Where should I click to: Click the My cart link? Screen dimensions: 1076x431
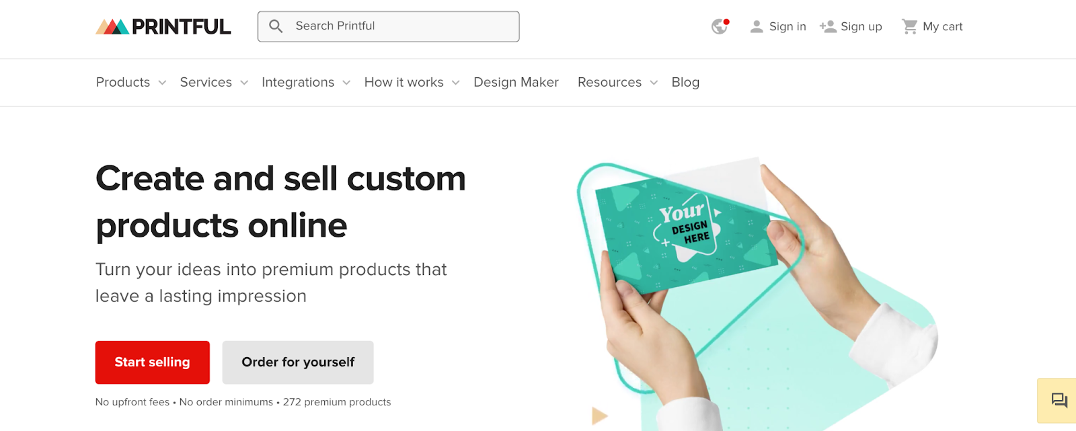pyautogui.click(x=942, y=26)
